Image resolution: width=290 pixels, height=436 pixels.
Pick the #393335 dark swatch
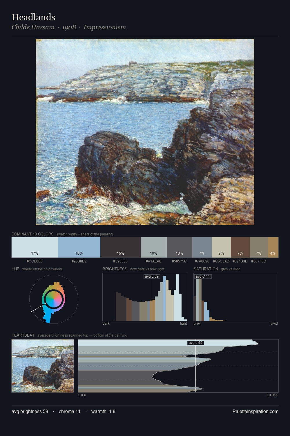(x=121, y=247)
